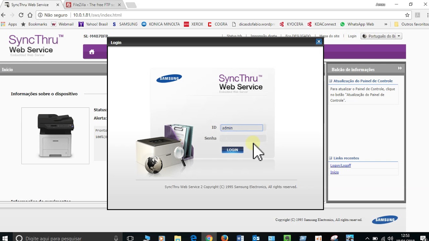The image size is (429, 241).
Task: Show hidden system tray icons
Action: [367, 238]
